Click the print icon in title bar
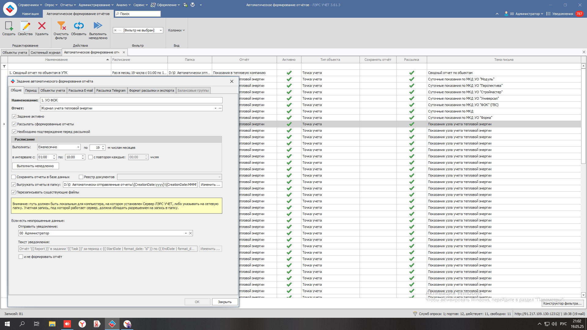587x330 pixels. pyautogui.click(x=193, y=5)
